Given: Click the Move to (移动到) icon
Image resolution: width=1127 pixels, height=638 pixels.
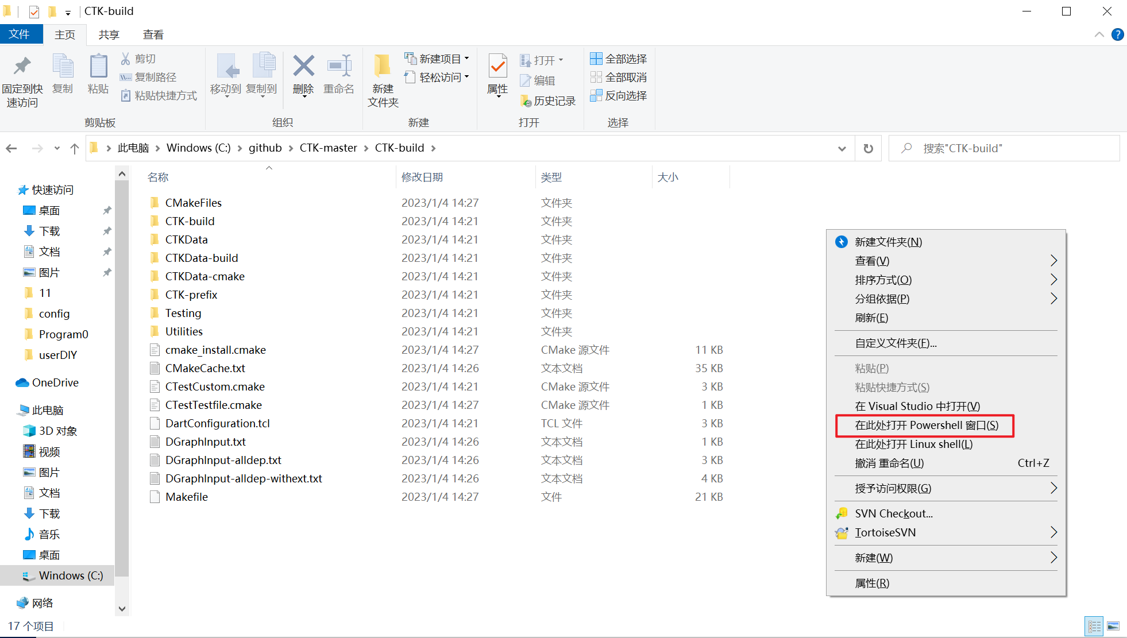Looking at the screenshot, I should coord(228,66).
